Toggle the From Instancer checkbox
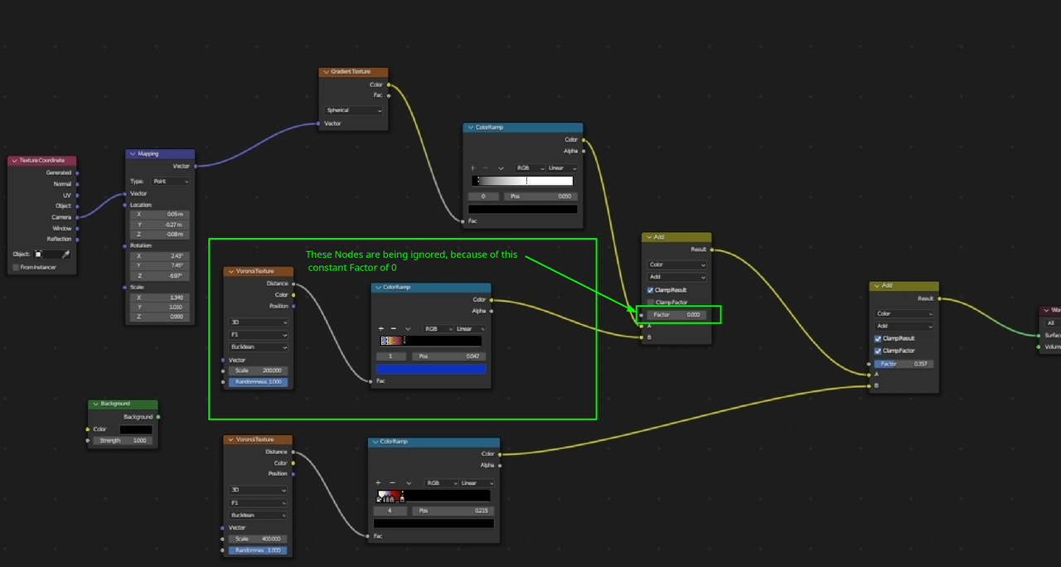 [x=16, y=268]
